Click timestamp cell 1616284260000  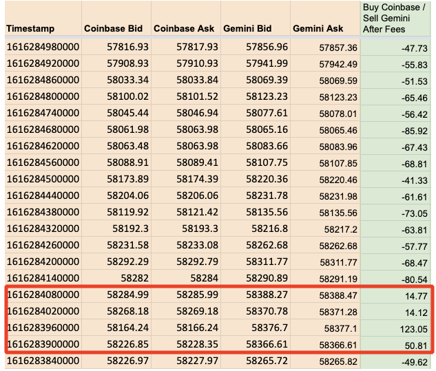pyautogui.click(x=43, y=245)
